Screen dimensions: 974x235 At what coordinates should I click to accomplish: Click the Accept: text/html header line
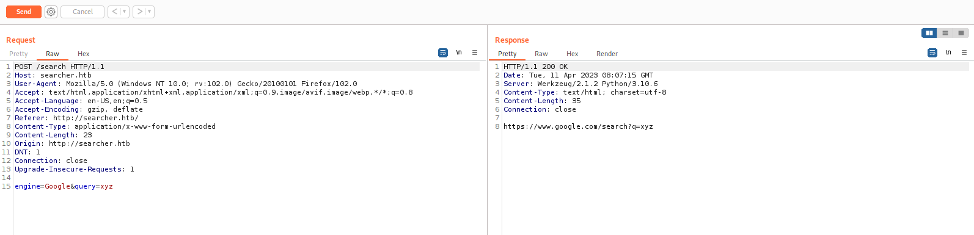coord(214,92)
